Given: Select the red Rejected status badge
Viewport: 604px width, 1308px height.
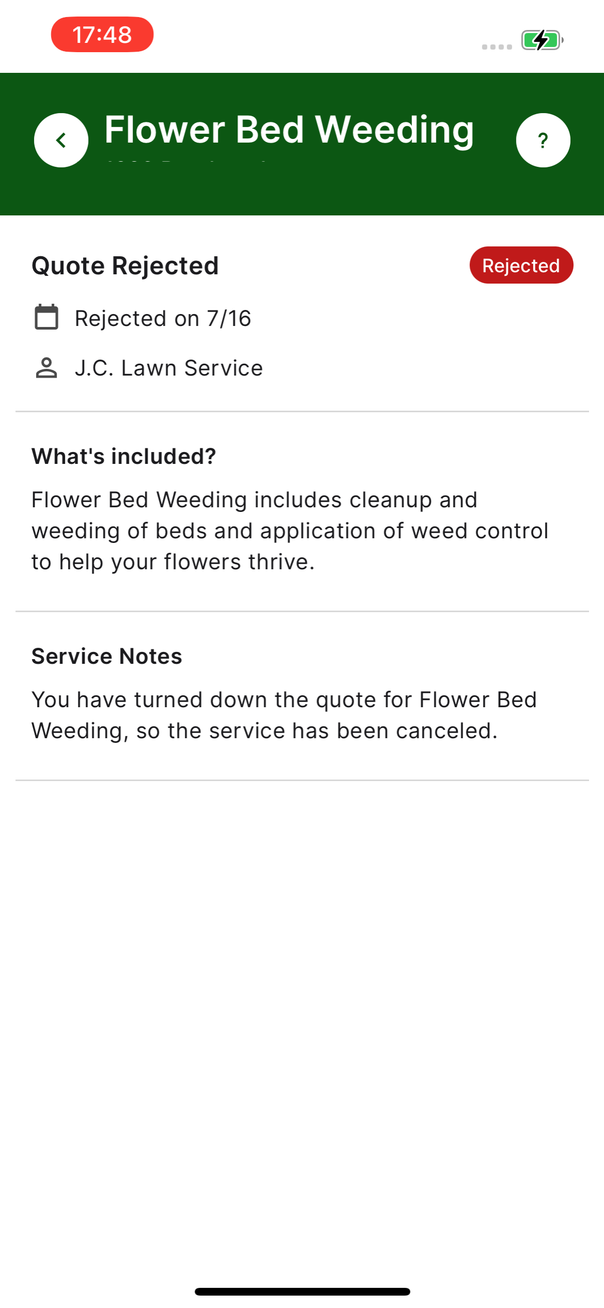Looking at the screenshot, I should 521,265.
